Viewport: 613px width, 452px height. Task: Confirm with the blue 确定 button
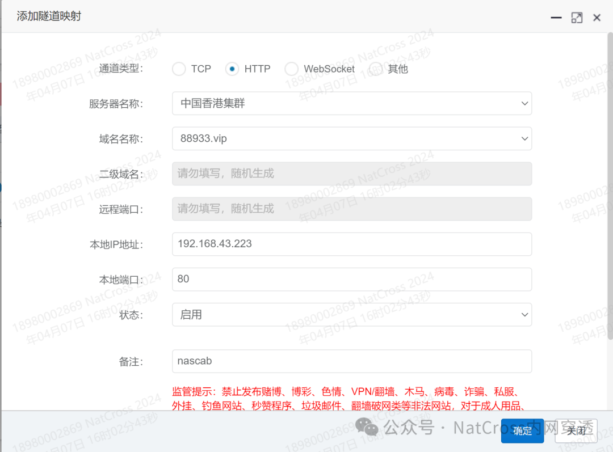click(522, 431)
